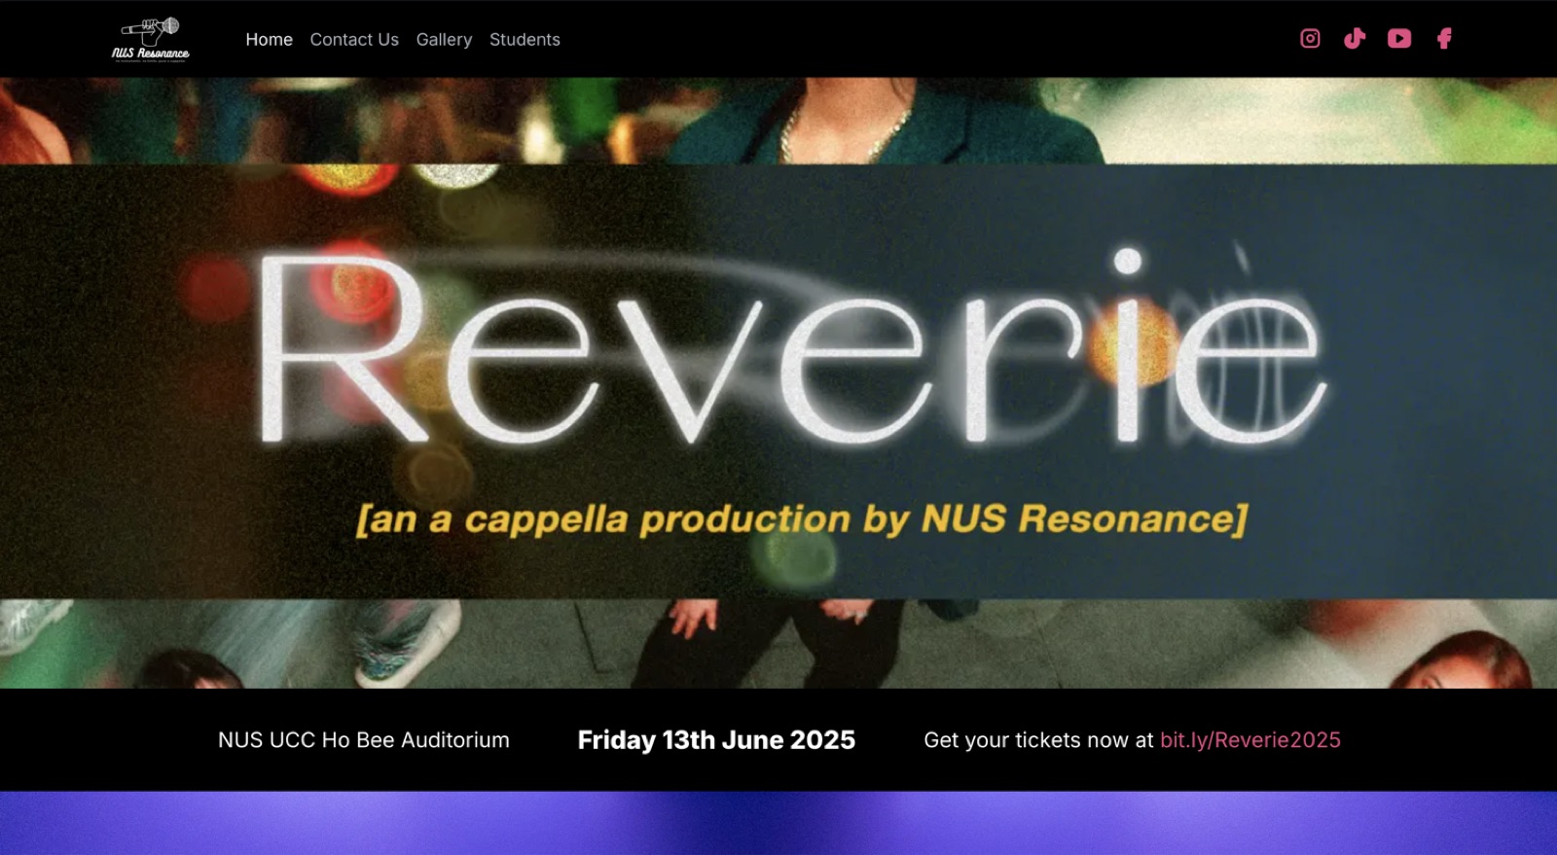Screen dimensions: 1557x855
Task: Navigate to the Gallery page
Action: tap(444, 40)
